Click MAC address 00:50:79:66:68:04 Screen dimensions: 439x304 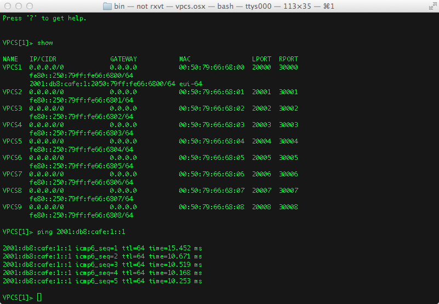[x=212, y=141]
